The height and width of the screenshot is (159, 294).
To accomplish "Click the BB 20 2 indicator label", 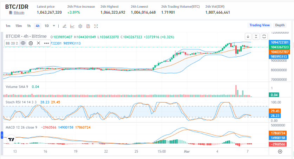I will point(12,43).
